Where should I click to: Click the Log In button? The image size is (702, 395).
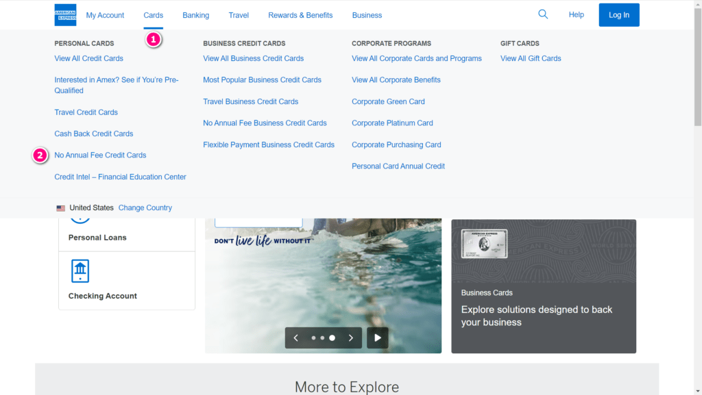pyautogui.click(x=619, y=15)
